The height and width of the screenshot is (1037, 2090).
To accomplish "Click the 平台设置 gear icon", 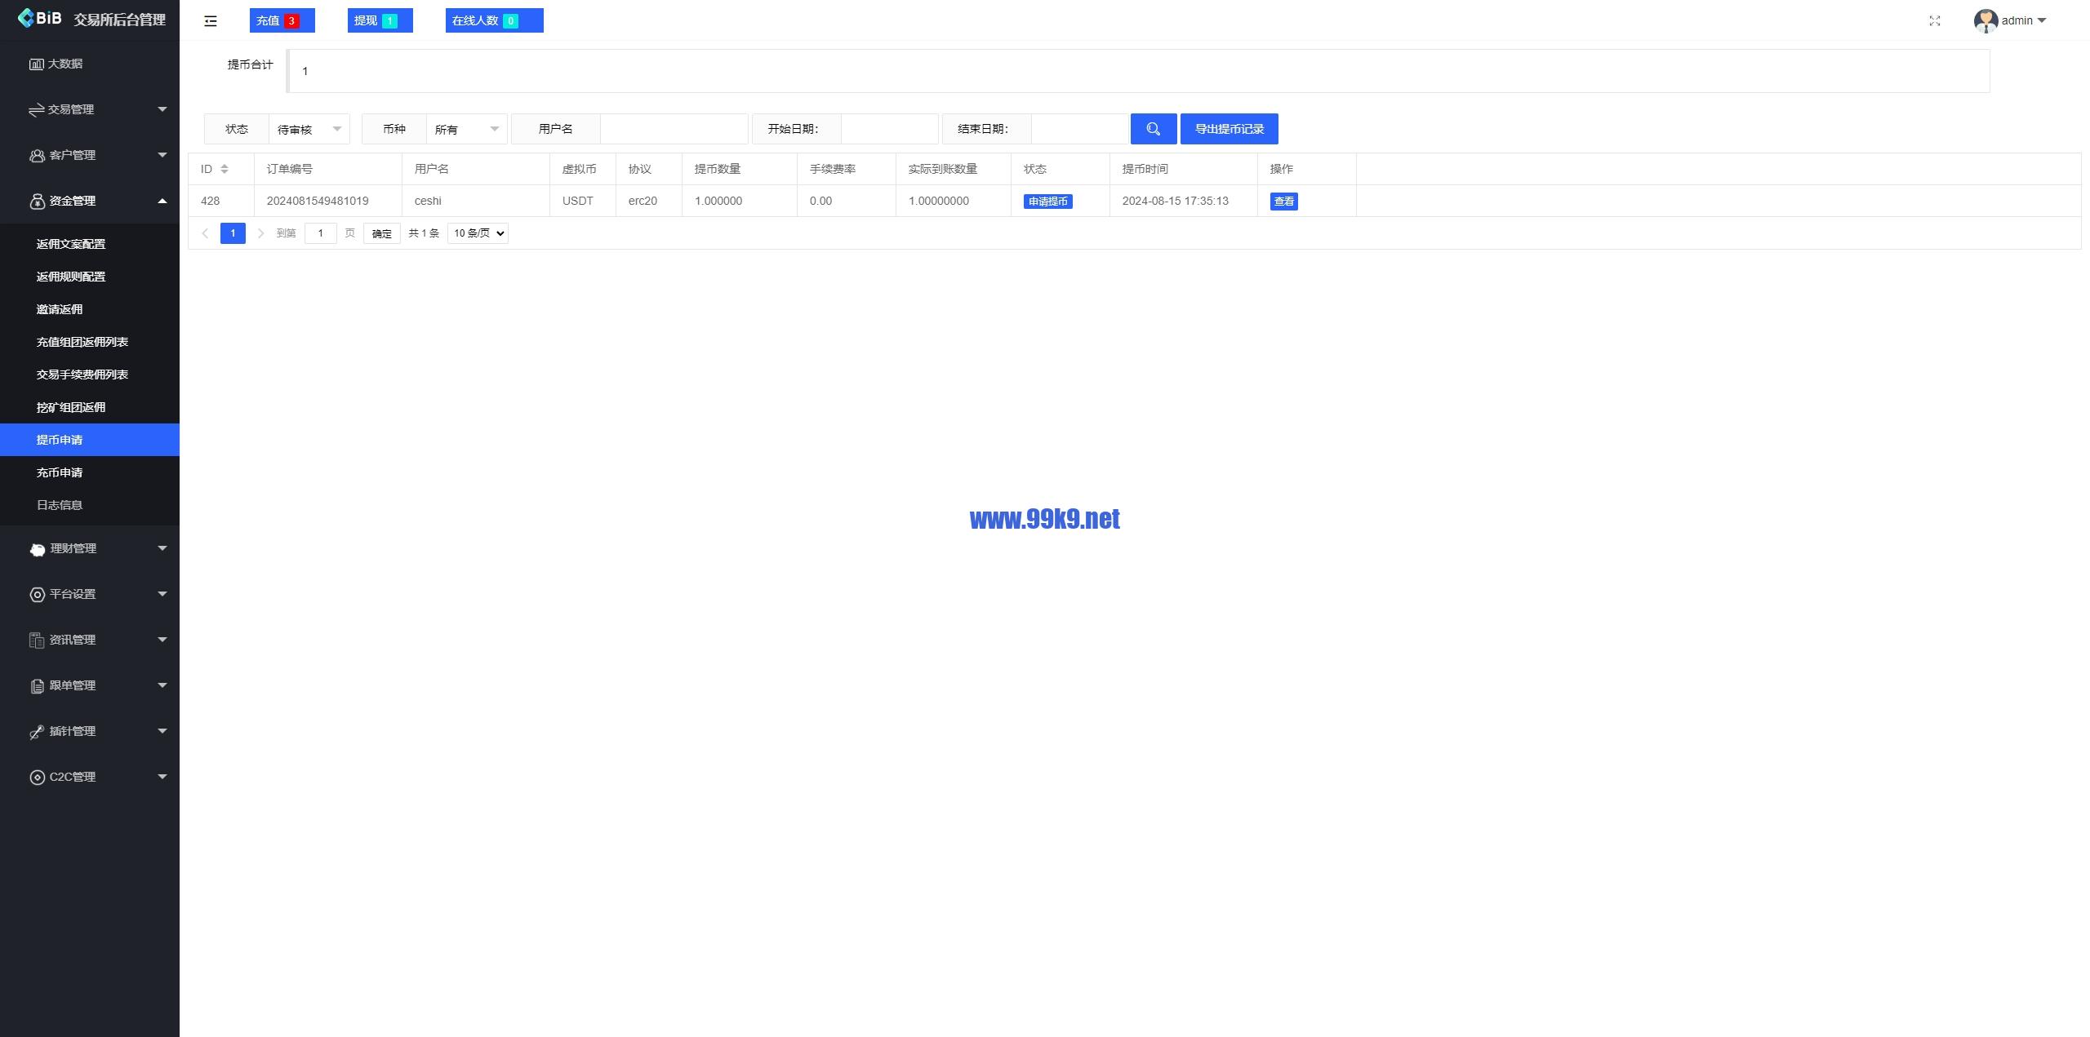I will click(37, 595).
